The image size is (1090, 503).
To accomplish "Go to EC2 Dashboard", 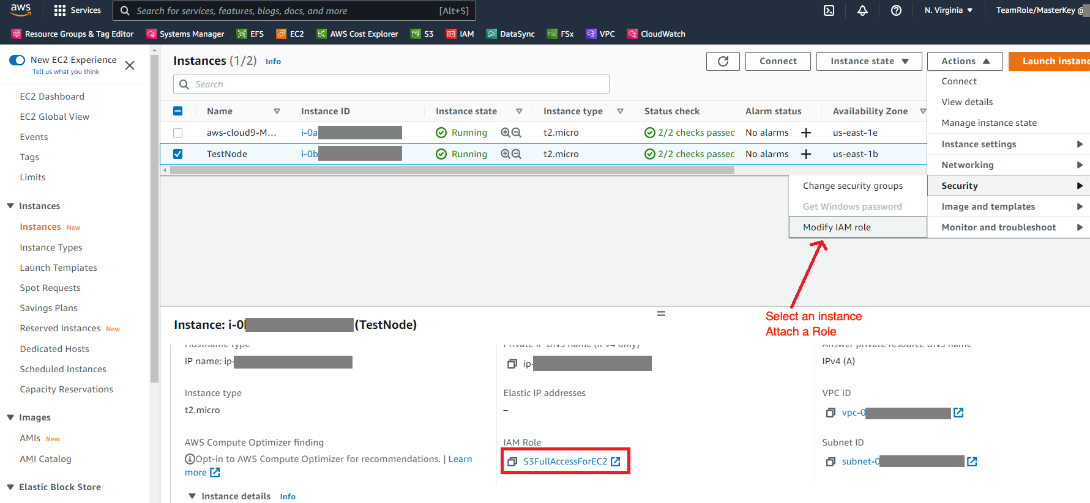I will pyautogui.click(x=52, y=97).
